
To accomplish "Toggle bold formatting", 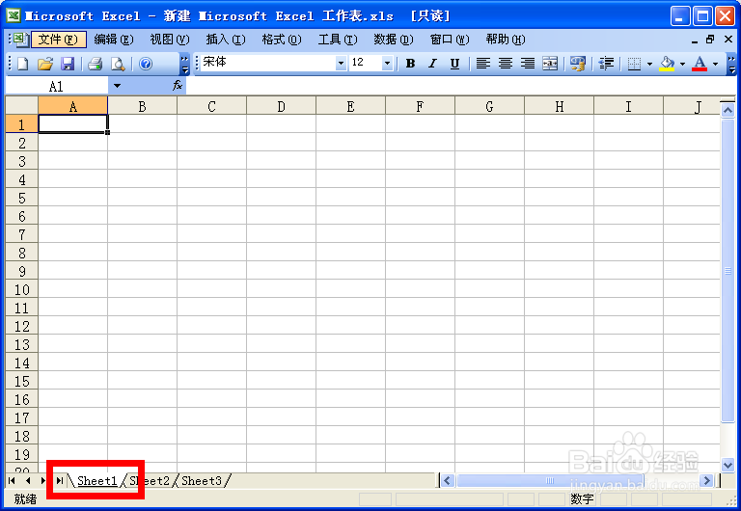I will [410, 64].
